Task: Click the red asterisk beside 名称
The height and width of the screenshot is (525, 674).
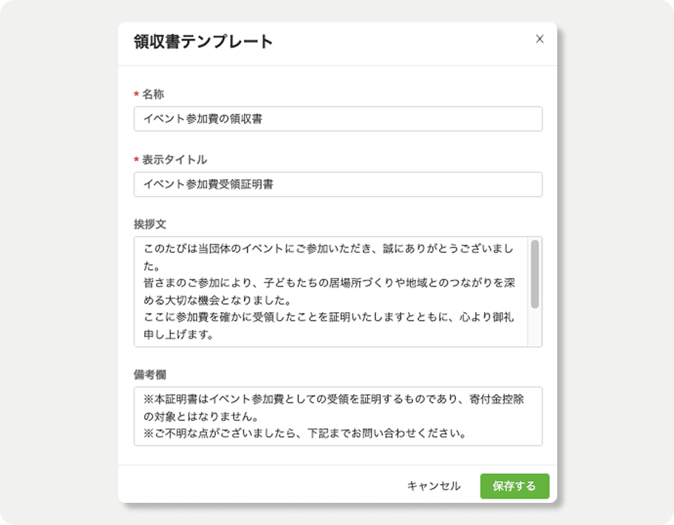Action: [x=136, y=94]
